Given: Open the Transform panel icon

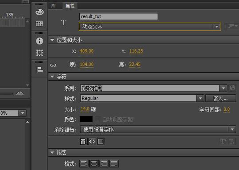Looking at the screenshot, I should click(x=39, y=53).
